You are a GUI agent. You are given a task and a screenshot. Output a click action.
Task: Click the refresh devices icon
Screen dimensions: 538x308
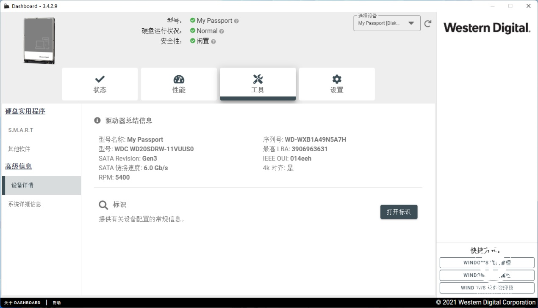coord(428,24)
